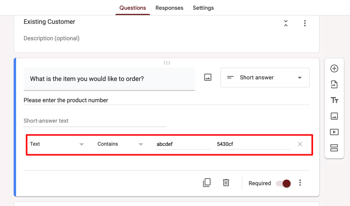
Task: Delete the current question
Action: coord(226,183)
